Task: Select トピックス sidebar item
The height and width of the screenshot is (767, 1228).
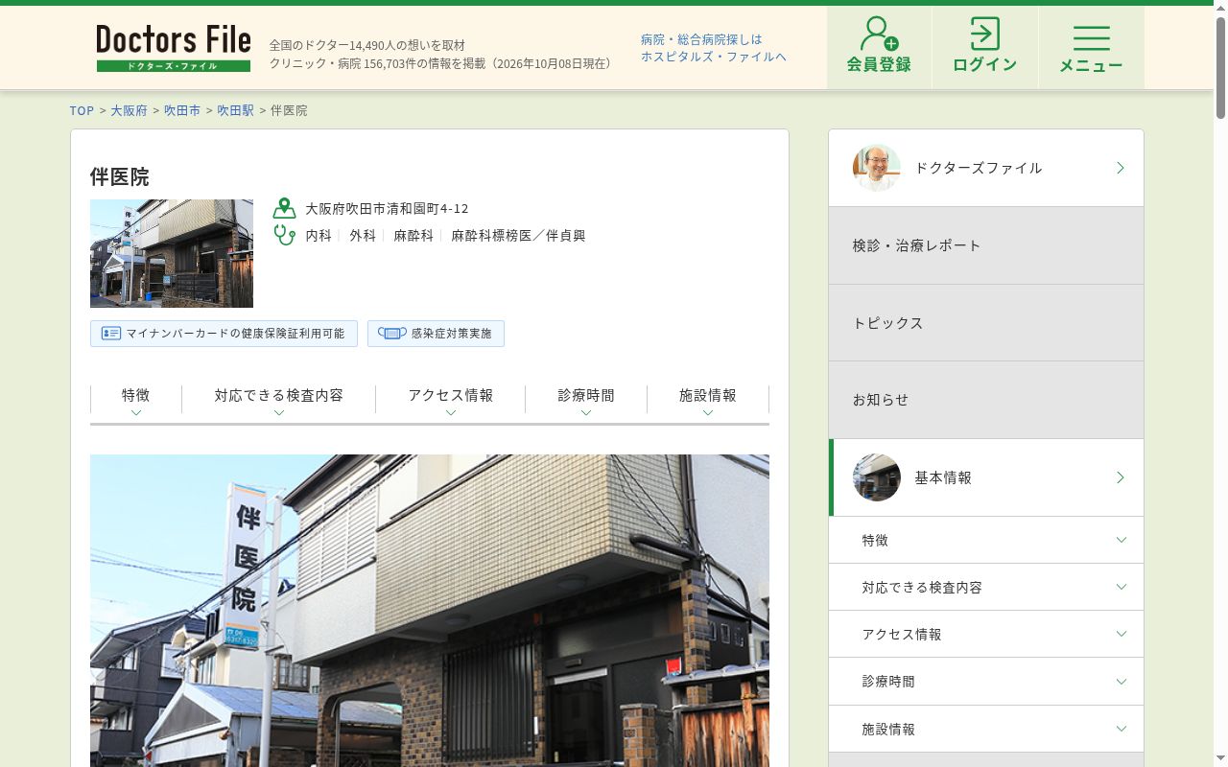Action: pos(986,323)
